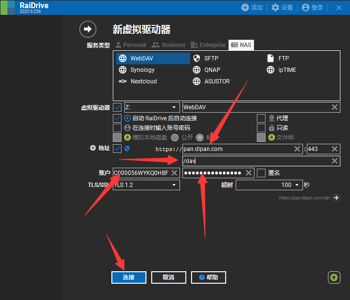This screenshot has height=300, width=350.
Task: Enable the 只读 read-only checkbox
Action: coord(261,127)
